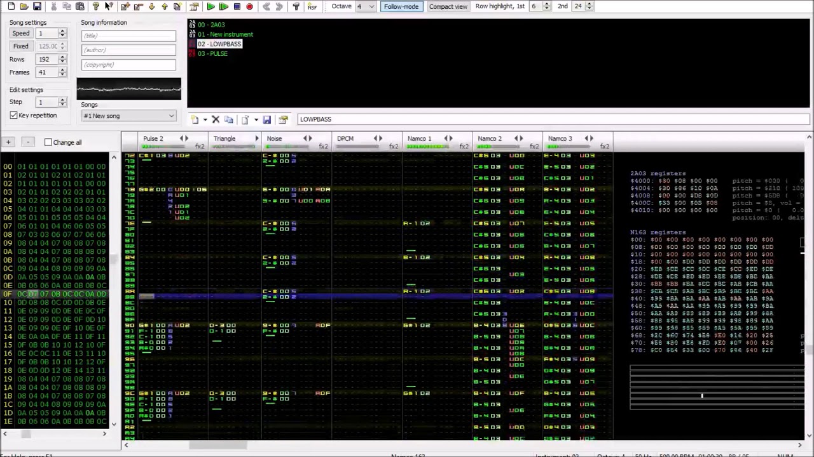This screenshot has height=457, width=814.
Task: Toggle Fixed tempo button
Action: [x=20, y=46]
